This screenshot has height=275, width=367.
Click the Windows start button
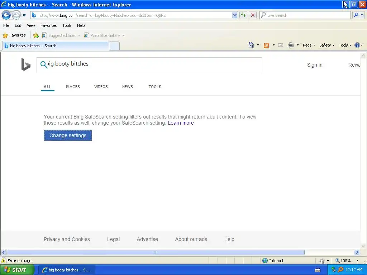coord(17,270)
